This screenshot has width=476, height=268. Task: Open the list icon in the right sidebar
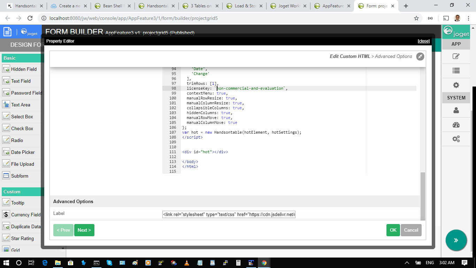[x=456, y=70]
